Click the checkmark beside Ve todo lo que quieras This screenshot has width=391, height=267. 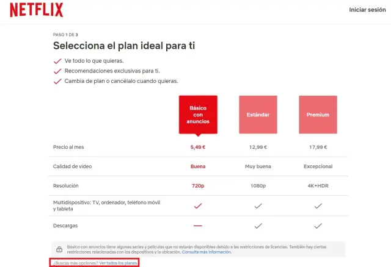[x=58, y=61]
